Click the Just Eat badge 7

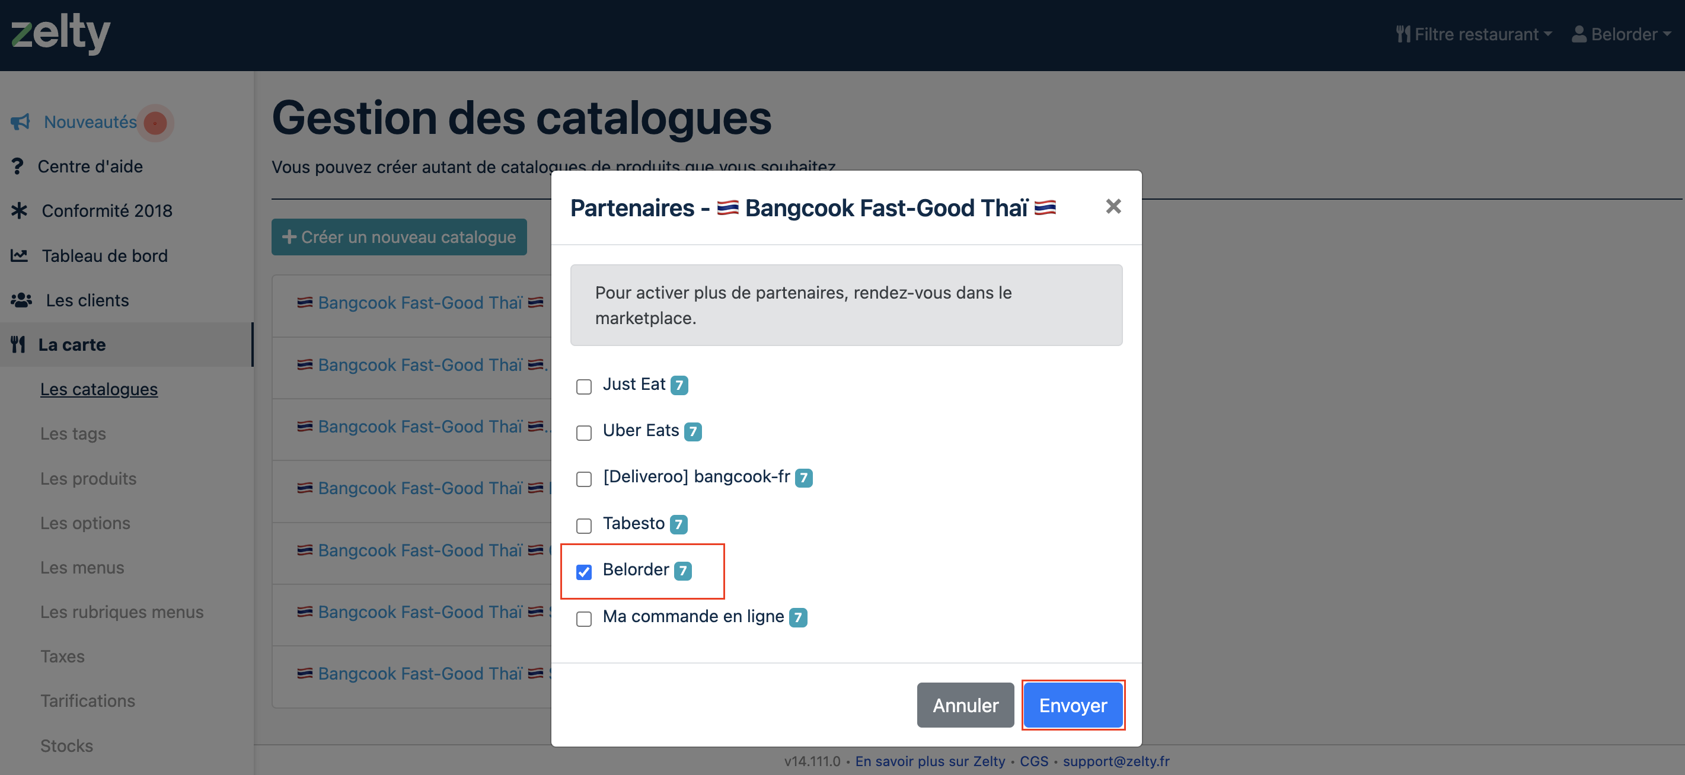click(679, 385)
